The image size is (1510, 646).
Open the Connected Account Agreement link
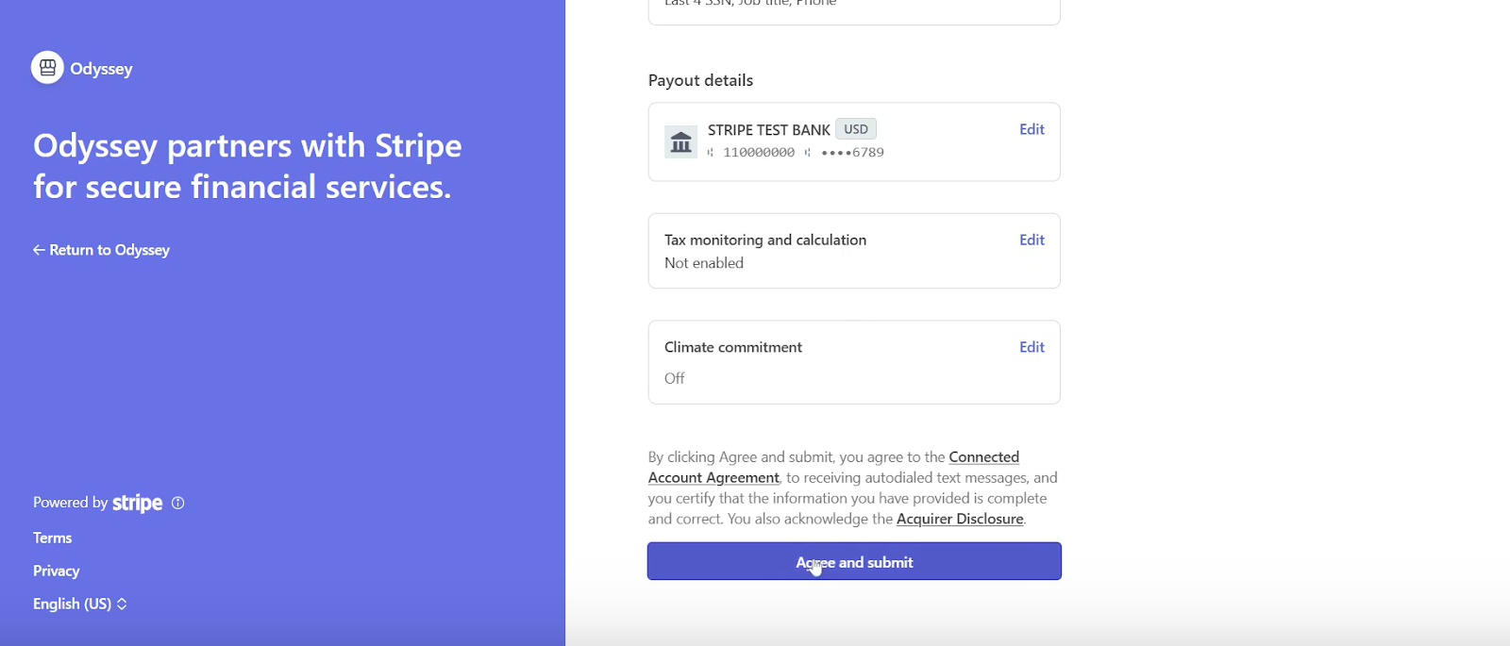tap(983, 457)
